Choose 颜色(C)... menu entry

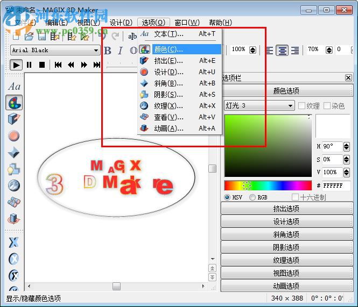pyautogui.click(x=180, y=49)
